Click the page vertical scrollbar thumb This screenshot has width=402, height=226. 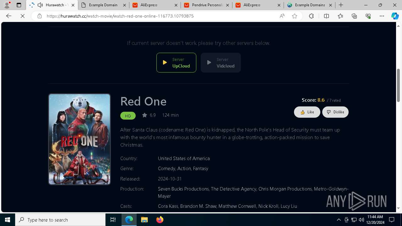399,85
